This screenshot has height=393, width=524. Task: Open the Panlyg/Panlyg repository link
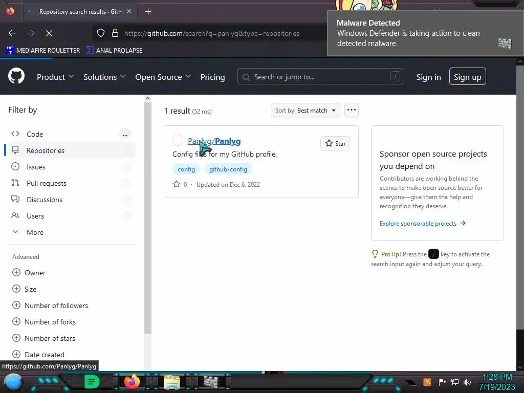(214, 141)
